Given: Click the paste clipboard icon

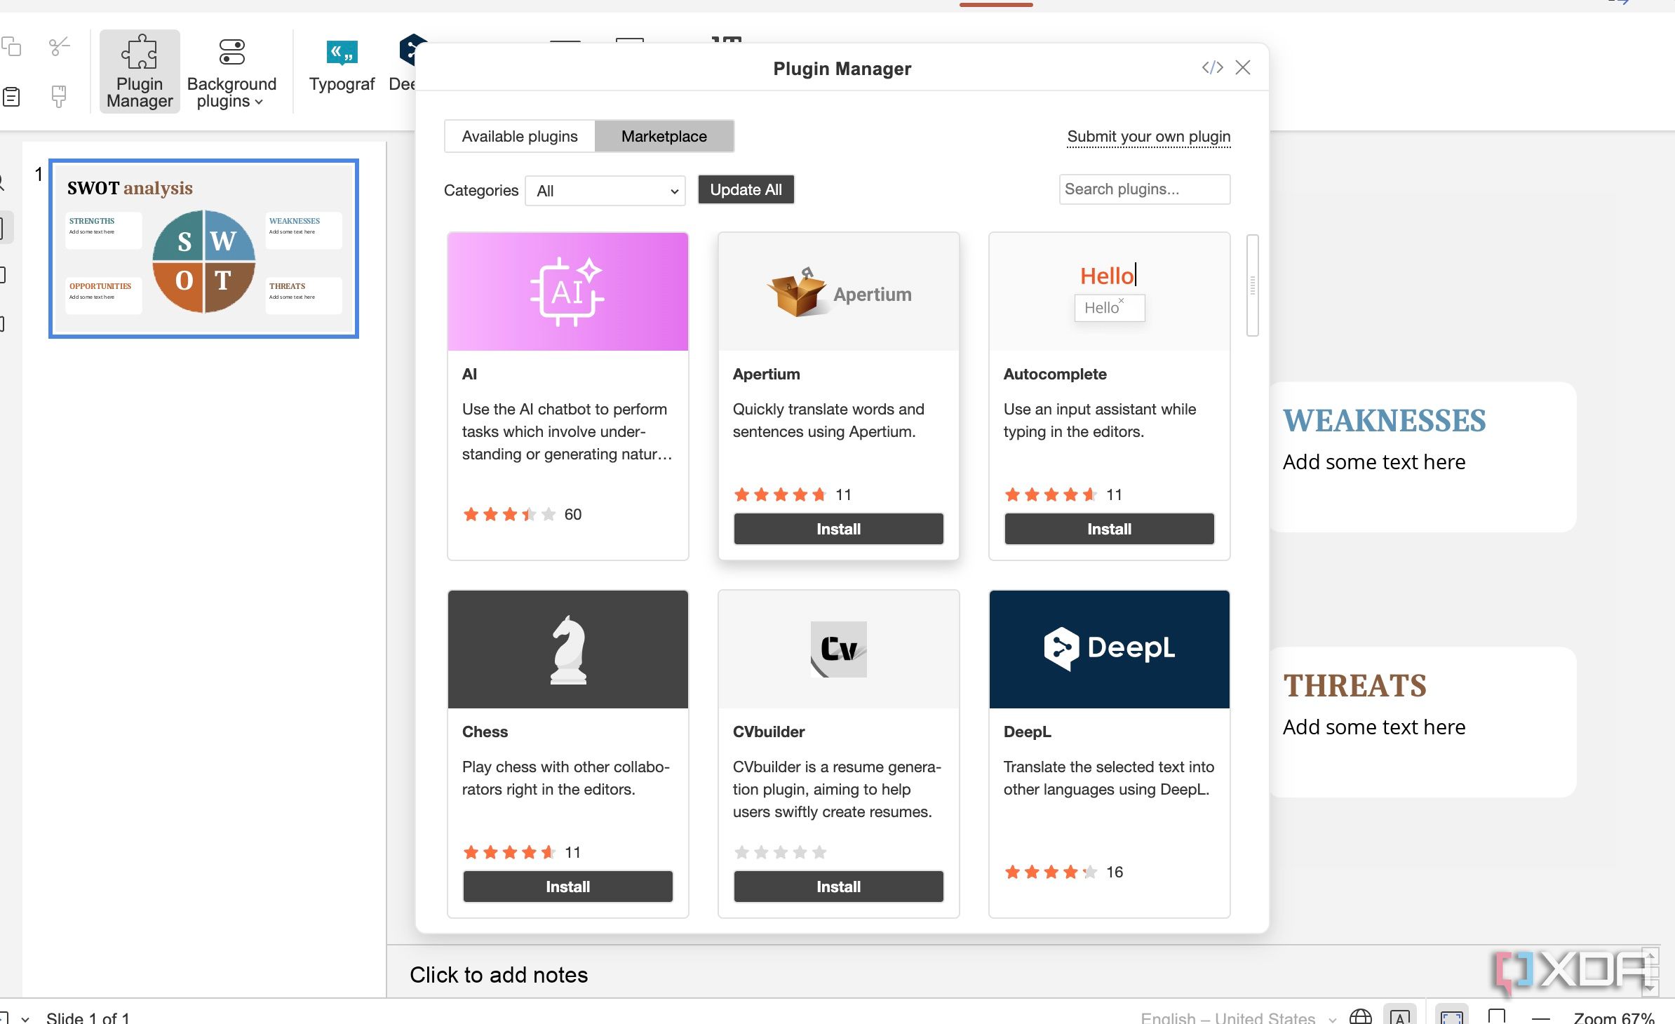Looking at the screenshot, I should pyautogui.click(x=11, y=96).
